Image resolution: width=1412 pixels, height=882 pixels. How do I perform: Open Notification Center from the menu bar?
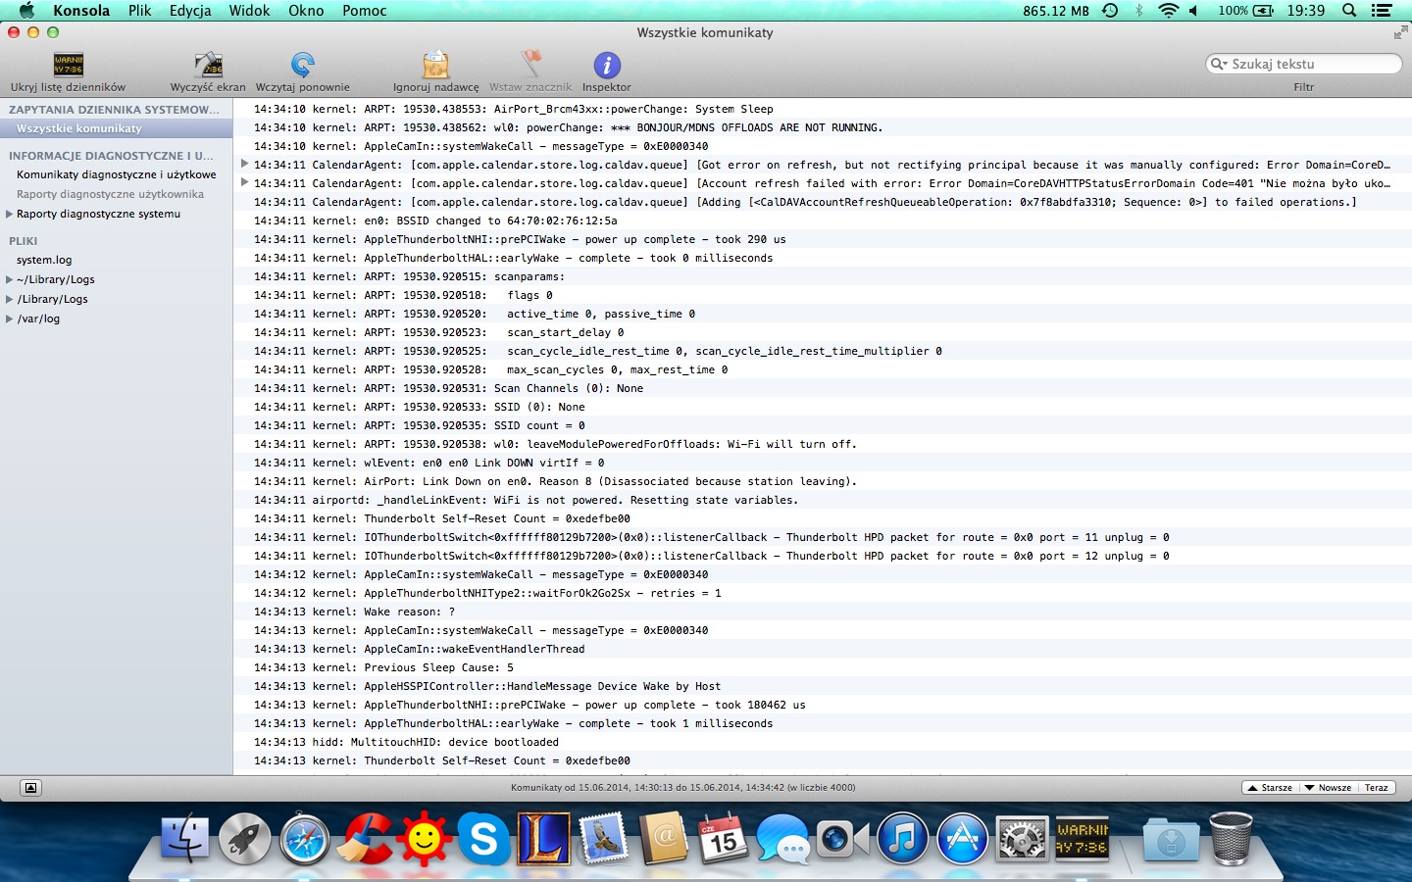(x=1382, y=11)
